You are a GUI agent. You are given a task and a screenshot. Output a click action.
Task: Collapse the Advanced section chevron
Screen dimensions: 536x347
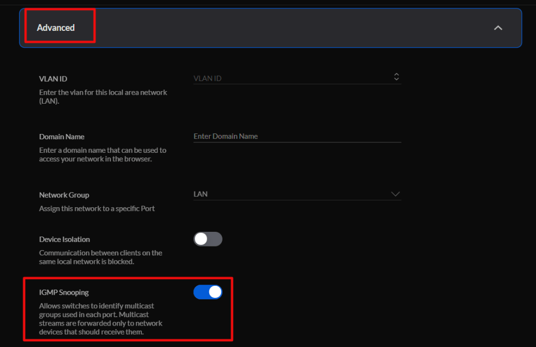tap(498, 28)
